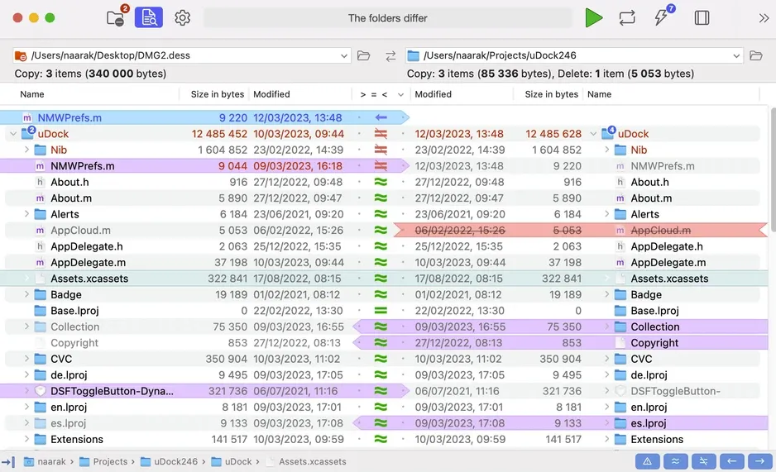The image size is (776, 472).
Task: Select deleted AppCloud.m on right side
Action: 661,231
